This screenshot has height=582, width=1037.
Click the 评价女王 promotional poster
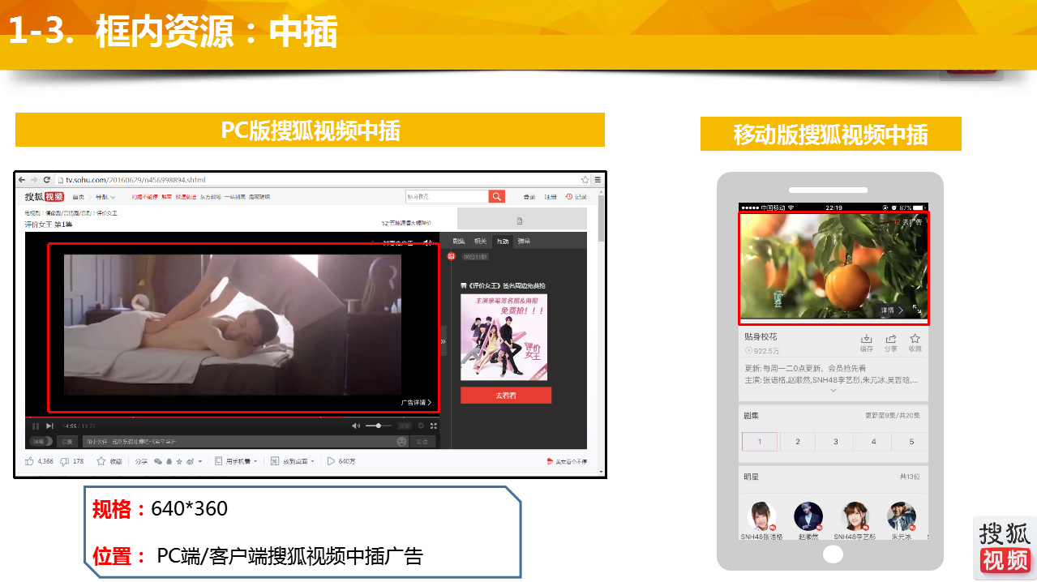pos(504,337)
